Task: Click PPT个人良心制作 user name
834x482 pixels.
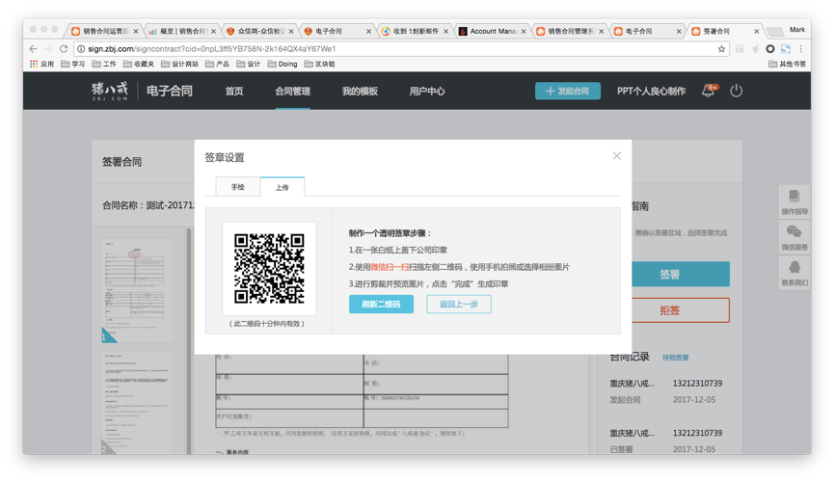Action: [x=651, y=91]
